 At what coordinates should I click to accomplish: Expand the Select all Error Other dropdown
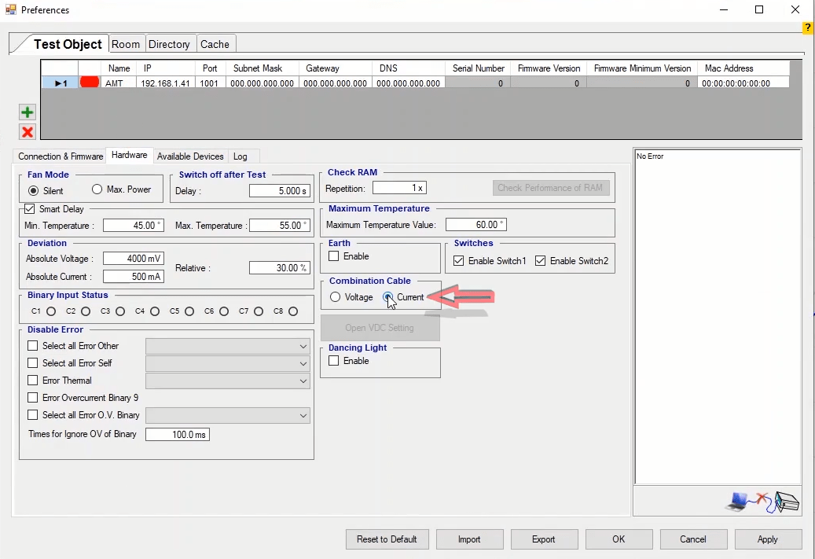click(303, 346)
